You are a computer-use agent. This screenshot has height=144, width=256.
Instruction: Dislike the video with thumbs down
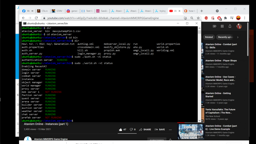coord(131,130)
